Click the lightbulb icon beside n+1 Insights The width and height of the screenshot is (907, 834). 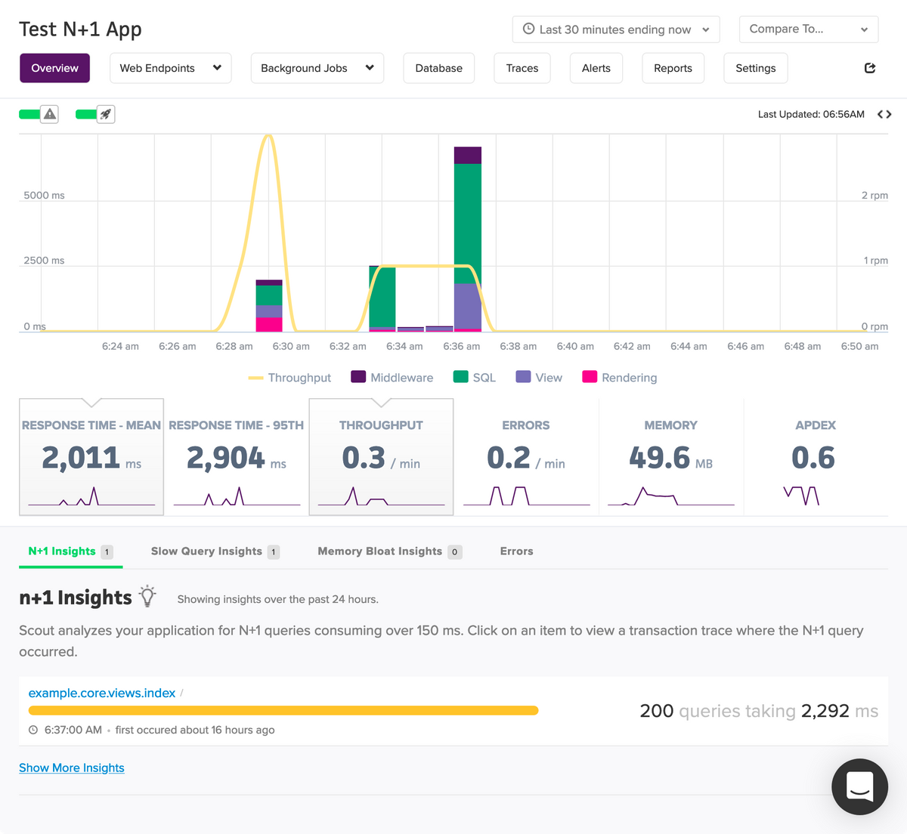147,596
